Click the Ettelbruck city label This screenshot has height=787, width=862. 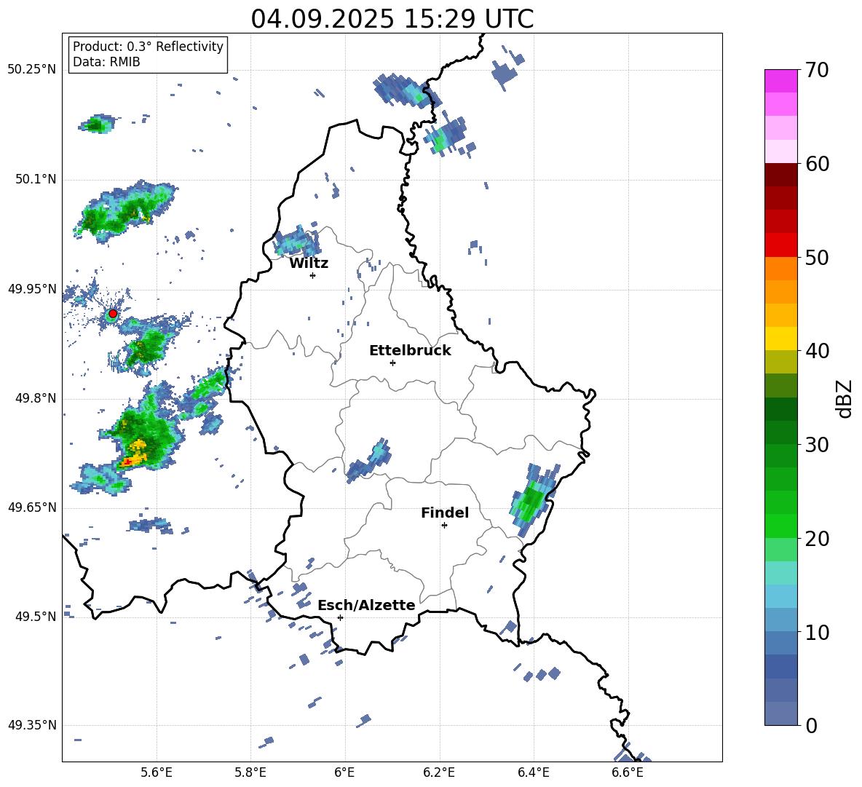[x=410, y=351]
